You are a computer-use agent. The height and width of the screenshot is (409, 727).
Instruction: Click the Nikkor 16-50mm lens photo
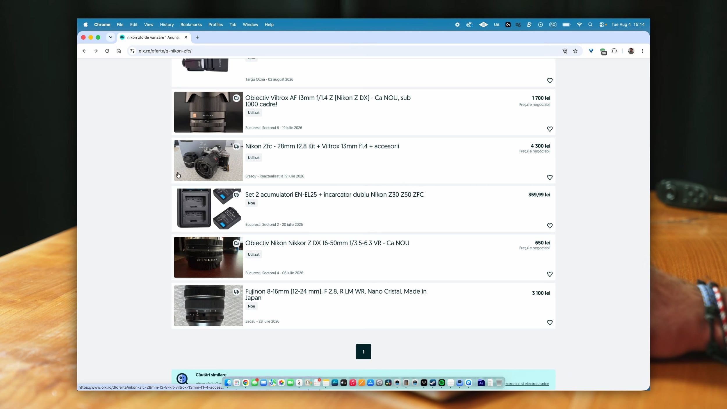tap(208, 257)
